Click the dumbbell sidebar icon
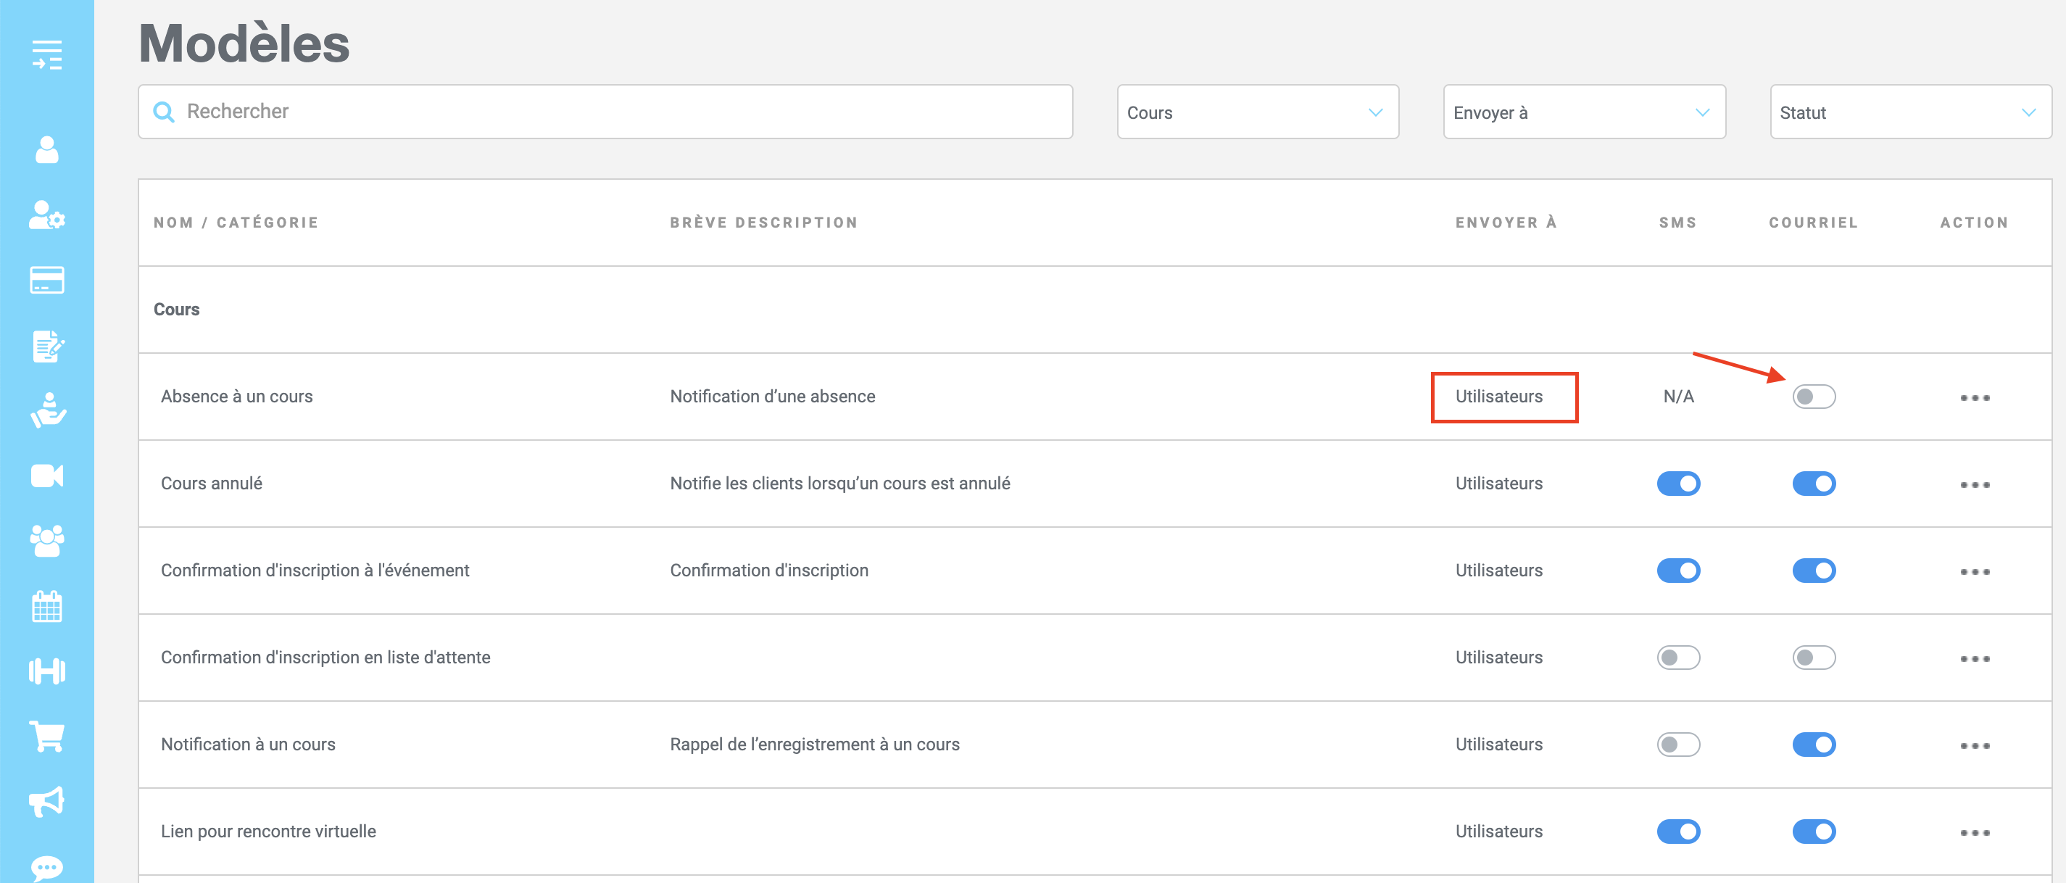The width and height of the screenshot is (2066, 883). [46, 671]
